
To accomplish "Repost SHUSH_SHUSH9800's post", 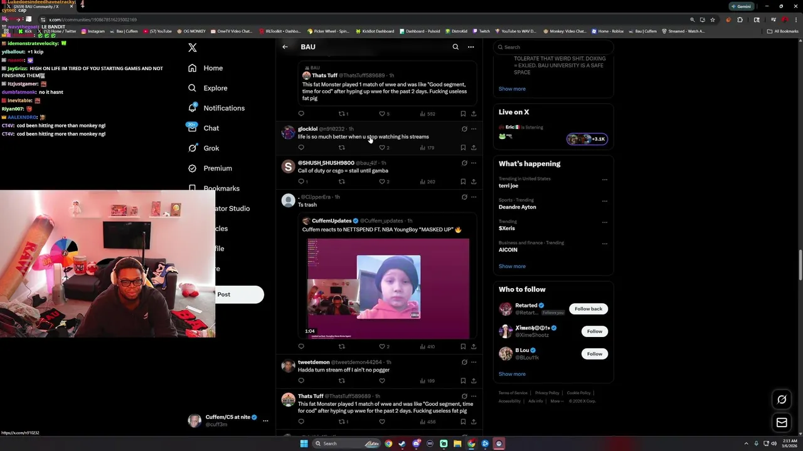I will coord(342,182).
